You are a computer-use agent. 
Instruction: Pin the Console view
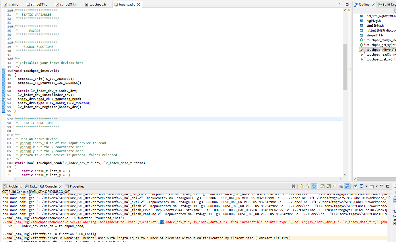355,186
